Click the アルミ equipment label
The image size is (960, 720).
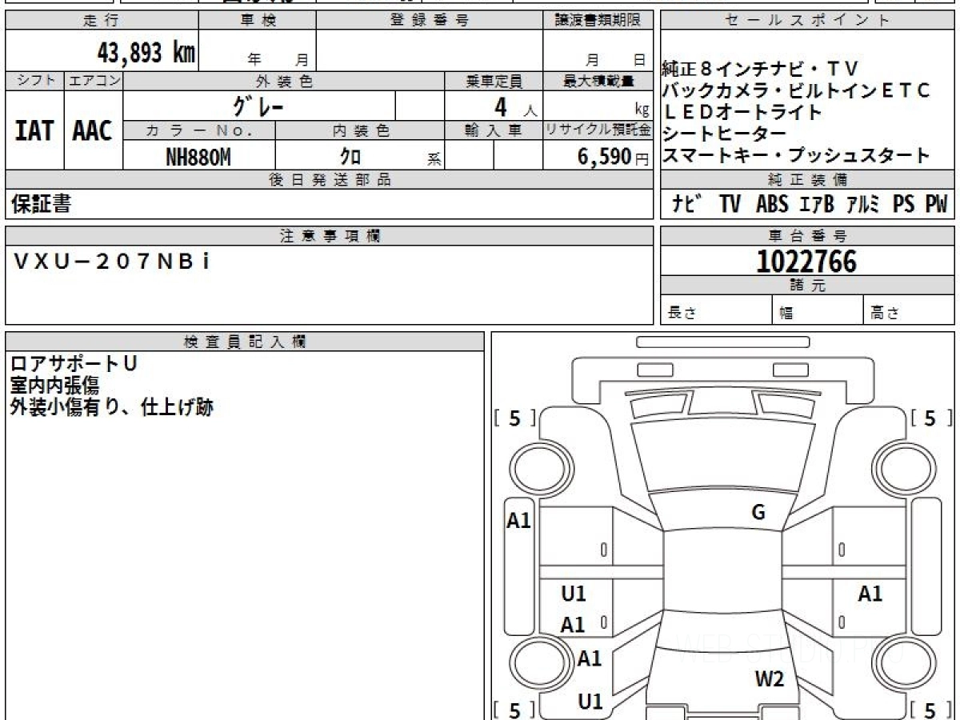(x=863, y=205)
